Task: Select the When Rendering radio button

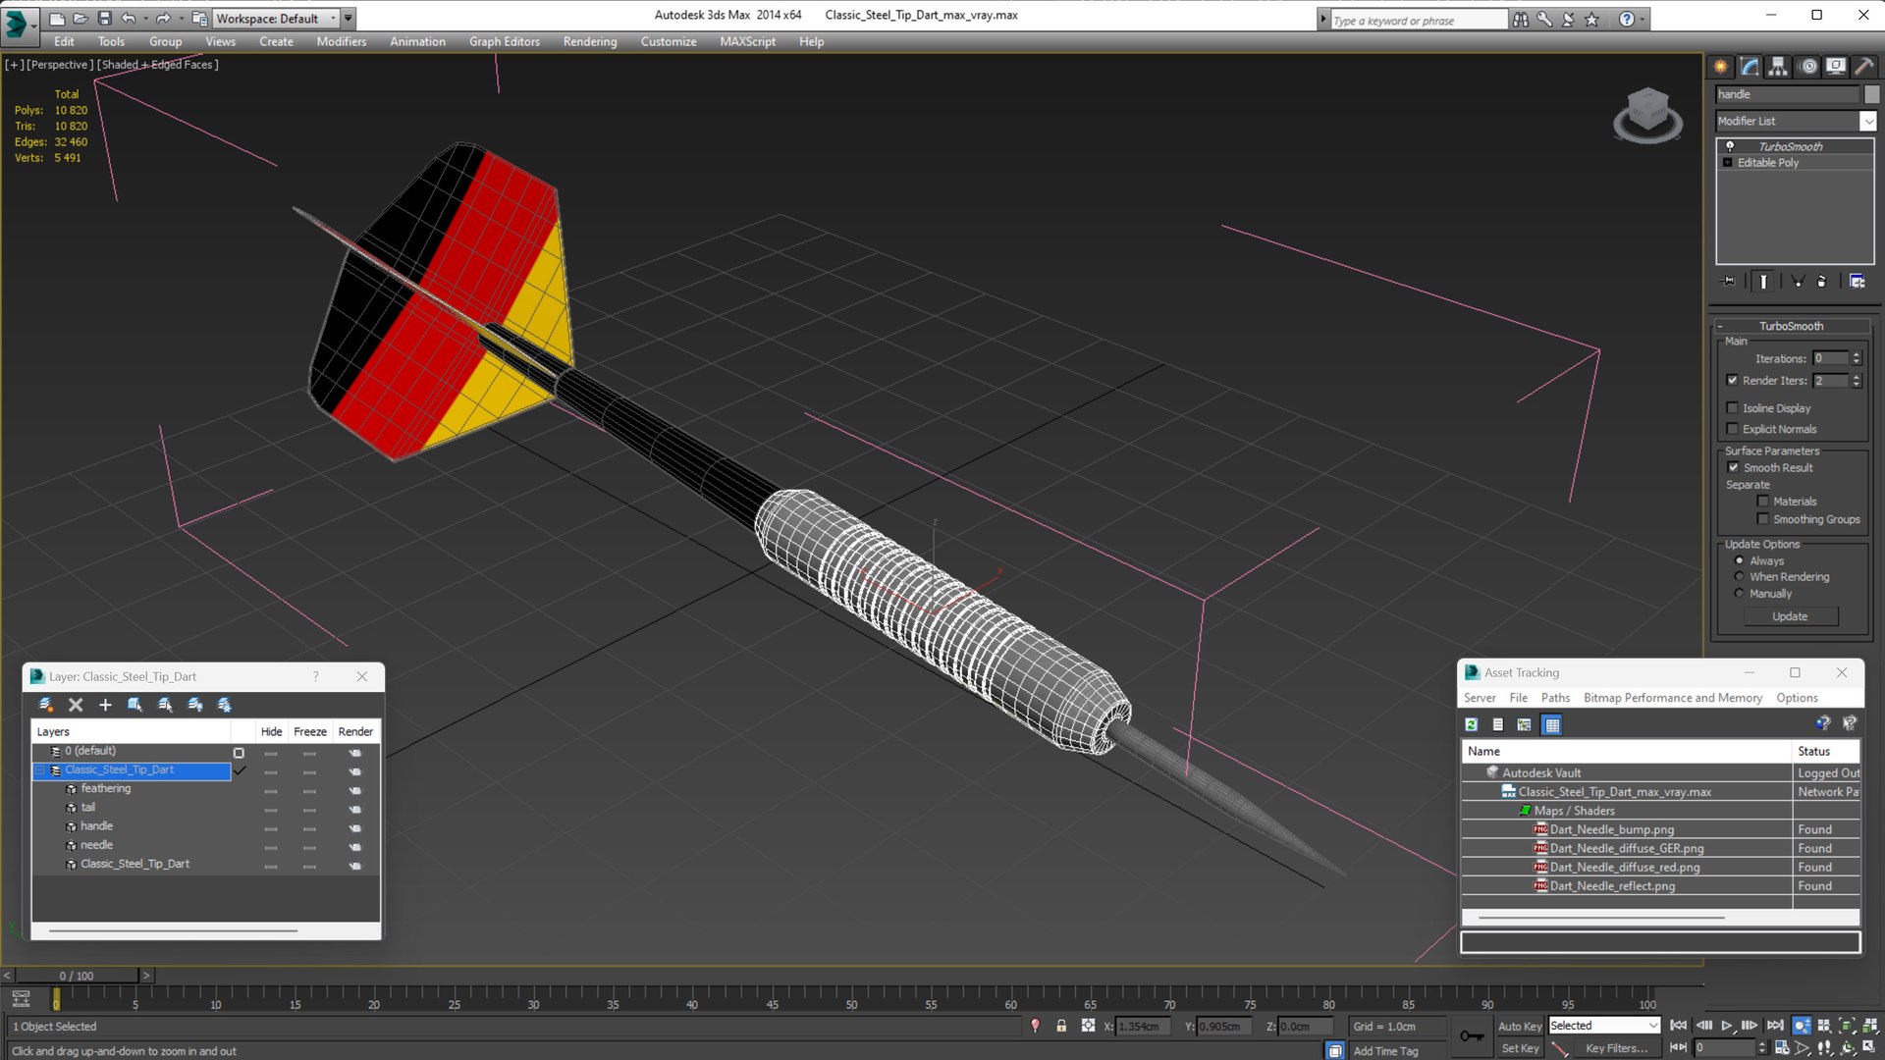Action: click(1739, 577)
